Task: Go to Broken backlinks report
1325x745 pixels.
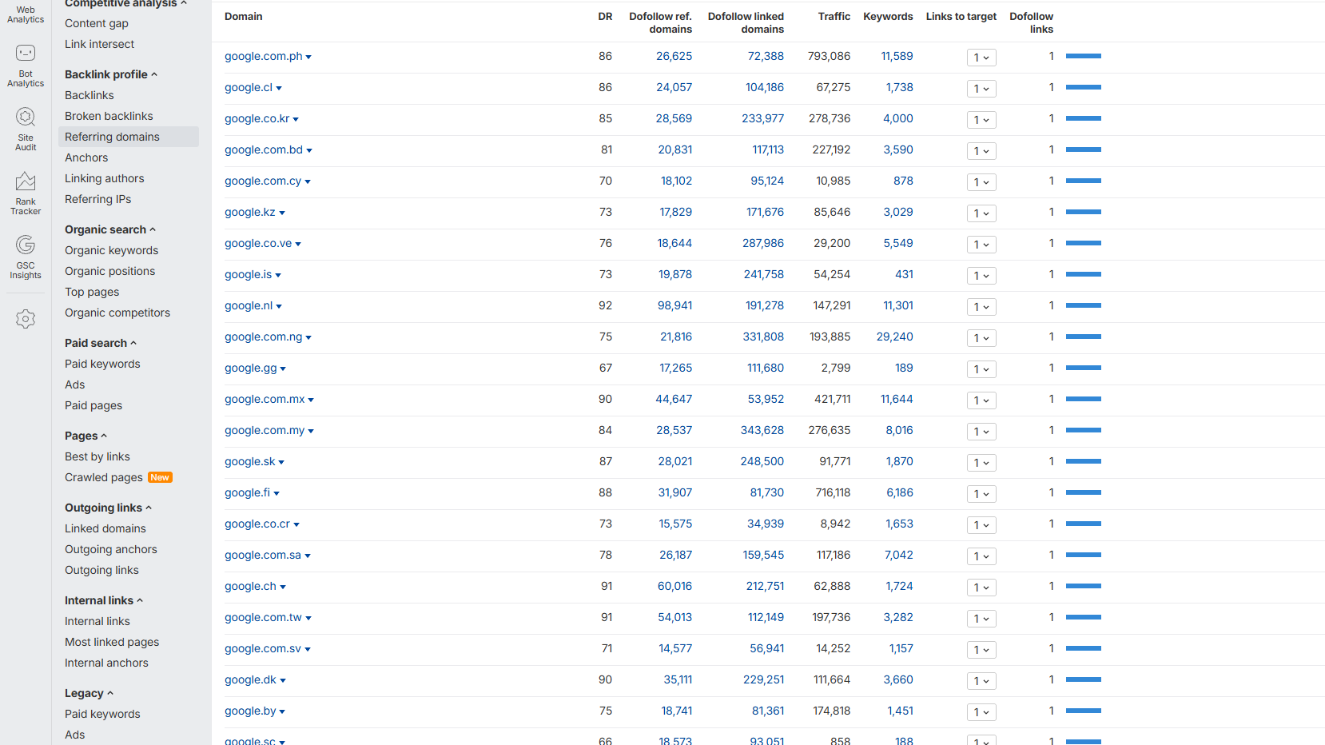Action: coord(109,116)
